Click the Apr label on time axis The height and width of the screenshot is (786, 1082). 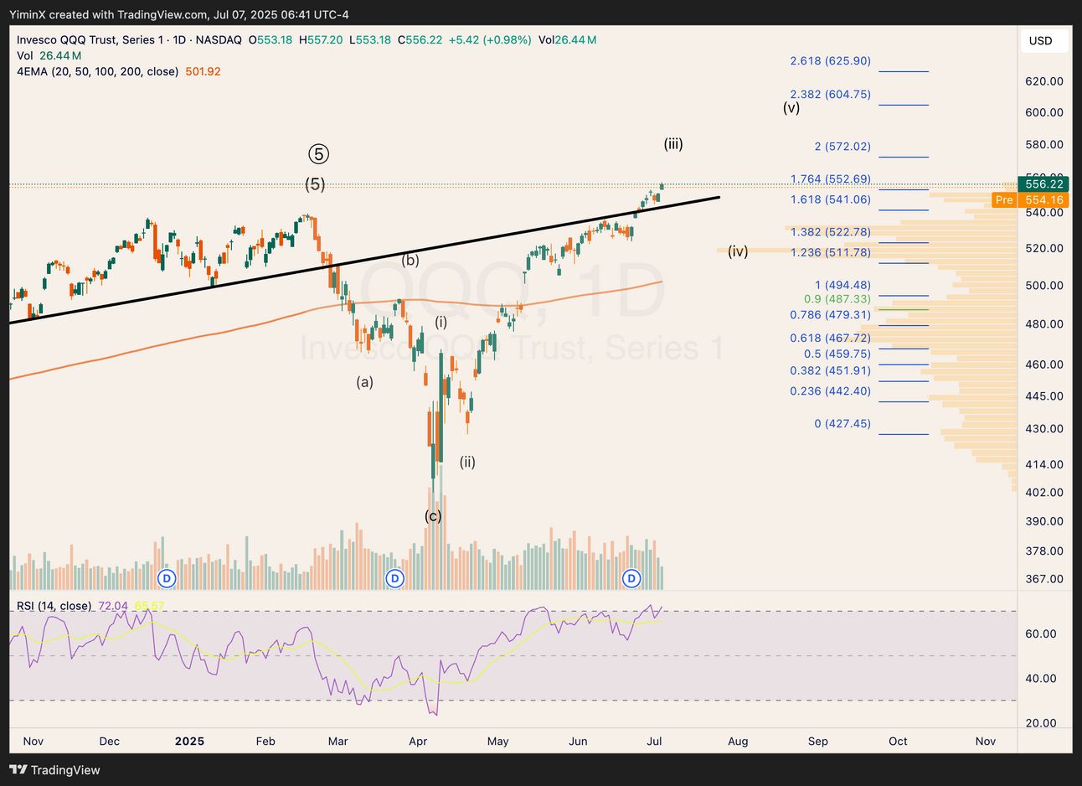click(418, 742)
